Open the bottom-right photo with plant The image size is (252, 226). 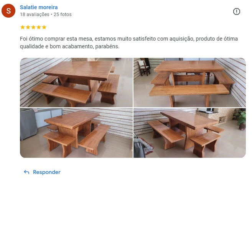pyautogui.click(x=189, y=133)
